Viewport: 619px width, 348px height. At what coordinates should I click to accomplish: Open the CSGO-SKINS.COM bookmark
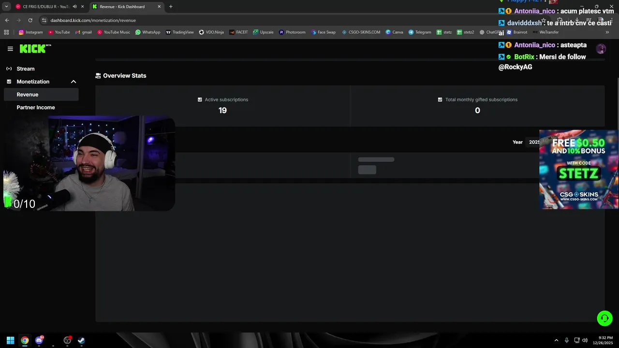click(x=360, y=32)
